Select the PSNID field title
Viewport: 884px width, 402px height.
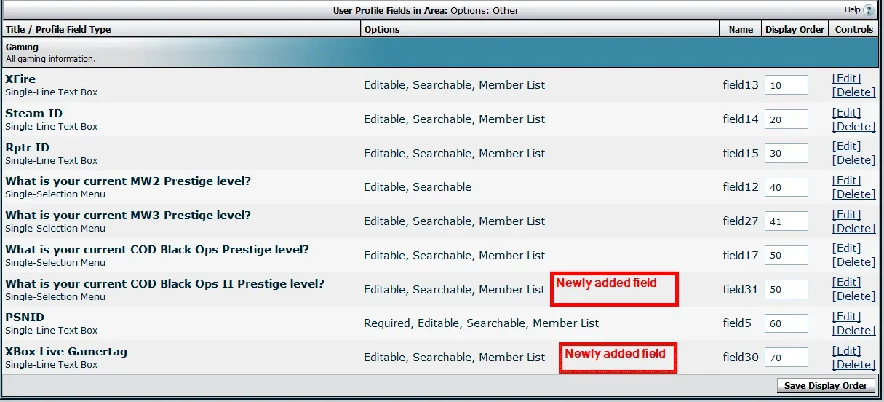pyautogui.click(x=25, y=318)
